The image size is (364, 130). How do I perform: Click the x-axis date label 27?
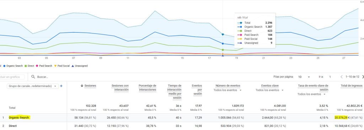pyautogui.click(x=344, y=58)
